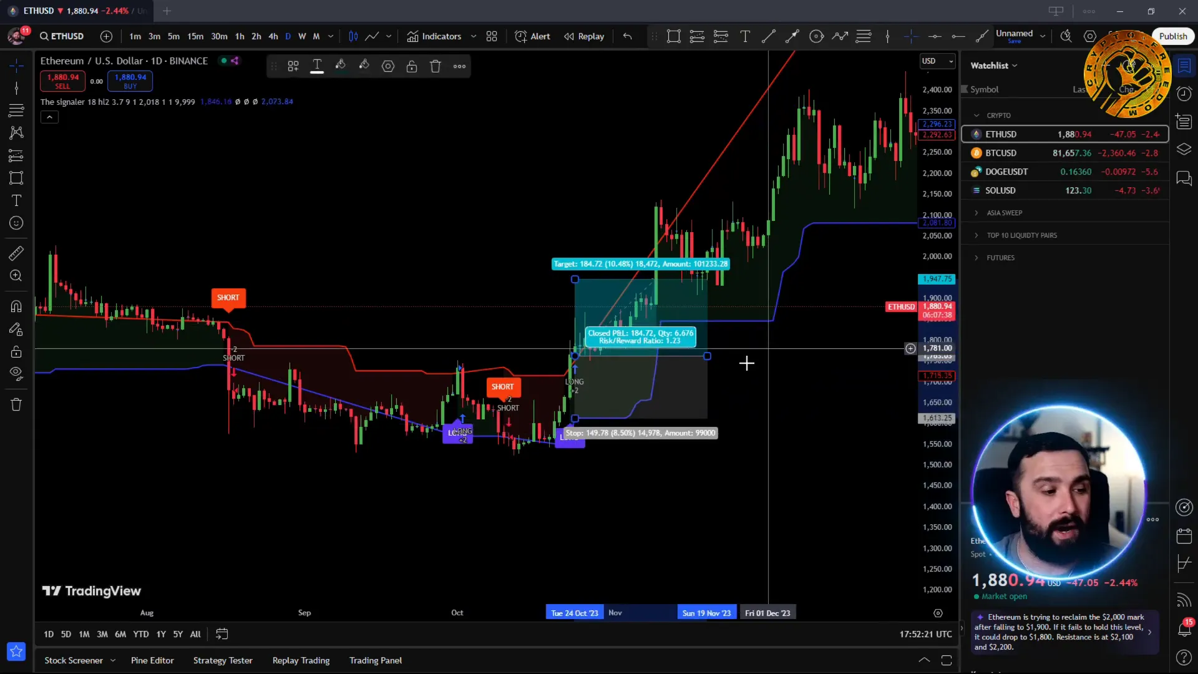Change line color with paint bucket icon
This screenshot has width=1198, height=674.
[x=341, y=66]
